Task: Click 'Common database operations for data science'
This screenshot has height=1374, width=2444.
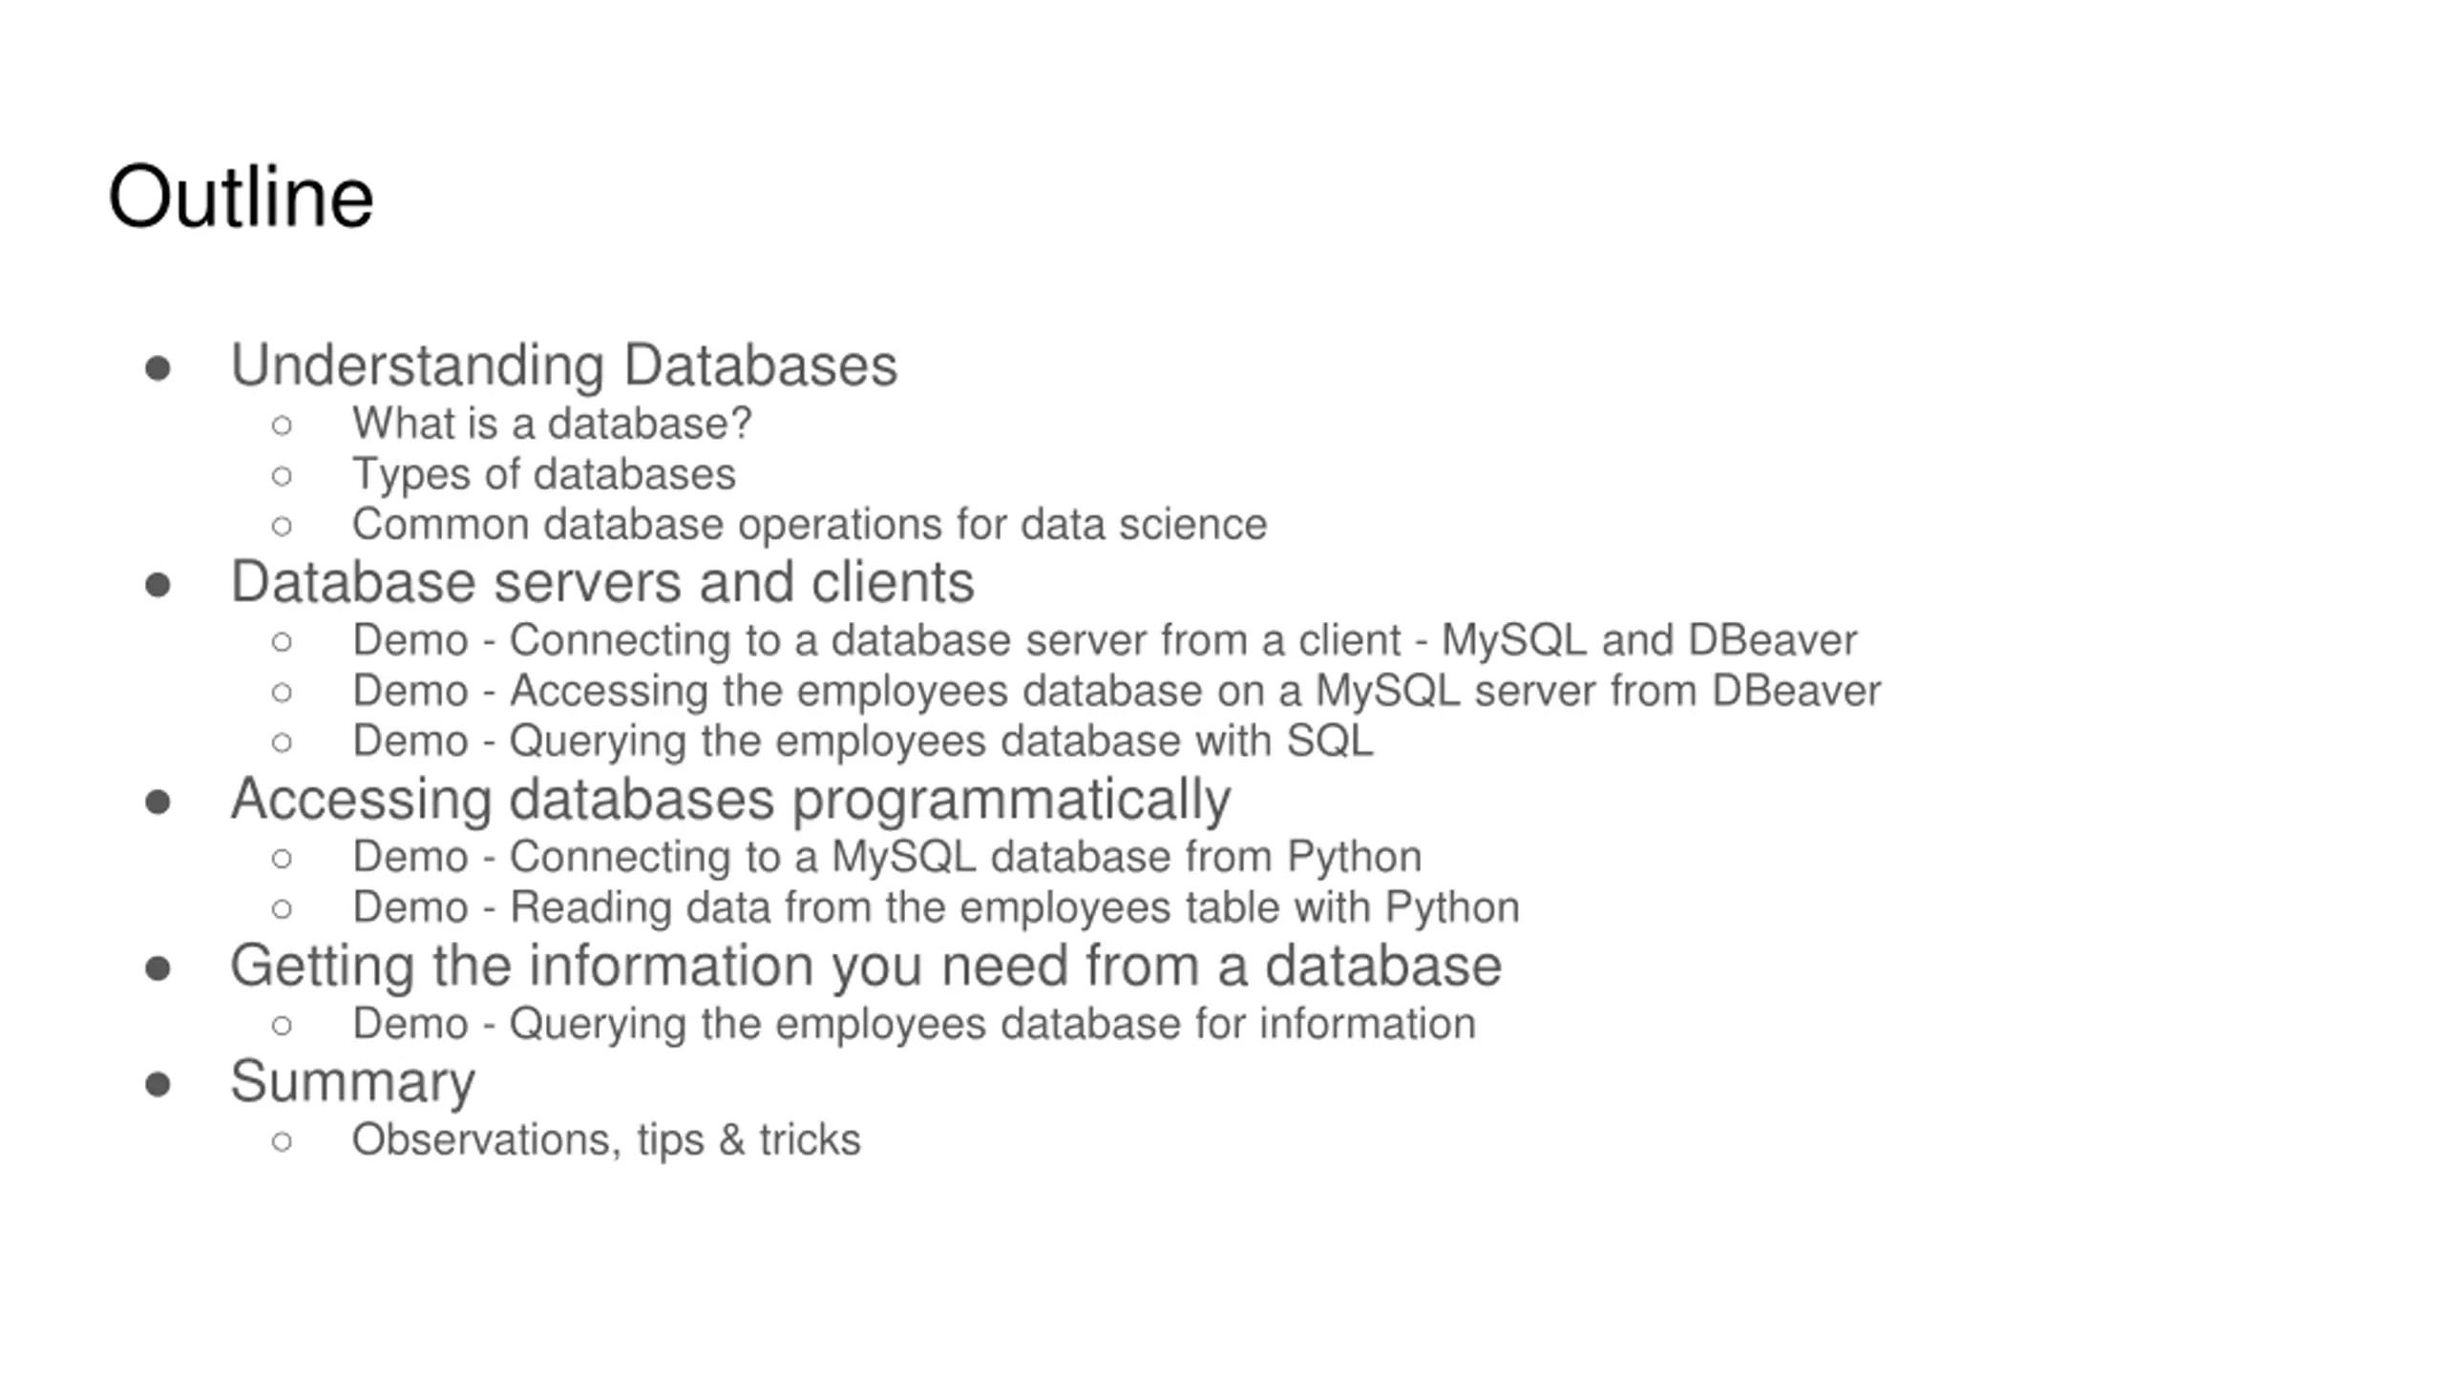Action: click(x=810, y=525)
